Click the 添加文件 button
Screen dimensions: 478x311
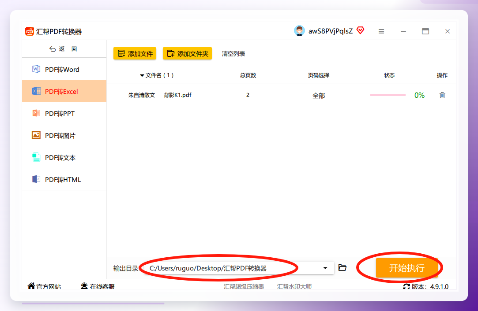pyautogui.click(x=135, y=54)
